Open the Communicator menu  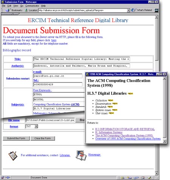[x=32, y=6]
